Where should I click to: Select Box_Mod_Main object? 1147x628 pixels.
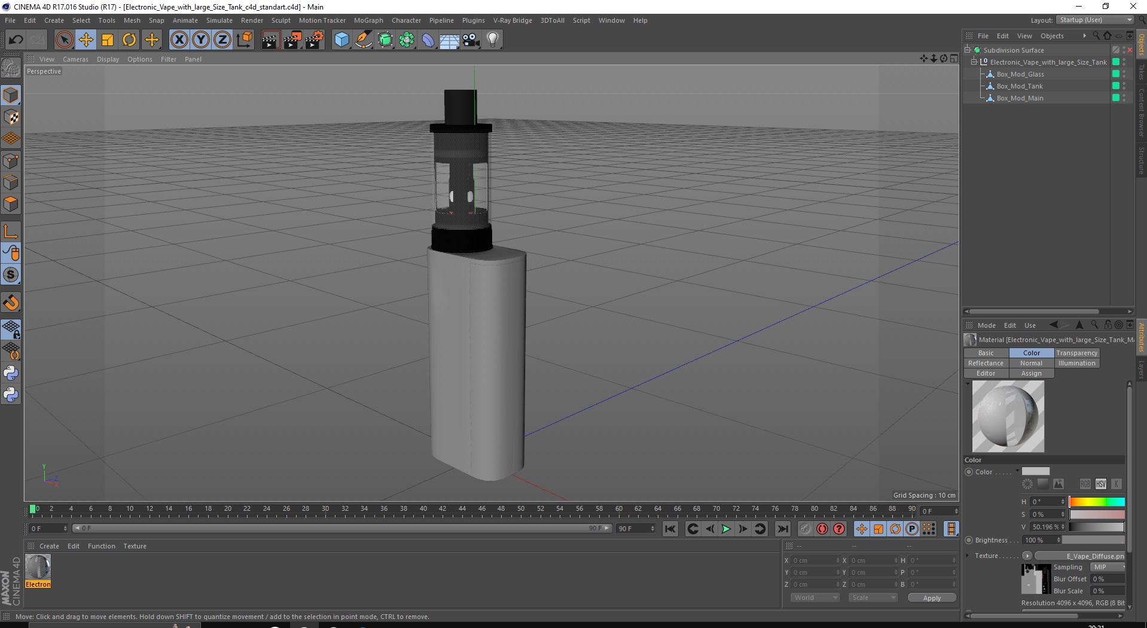[x=1020, y=98]
